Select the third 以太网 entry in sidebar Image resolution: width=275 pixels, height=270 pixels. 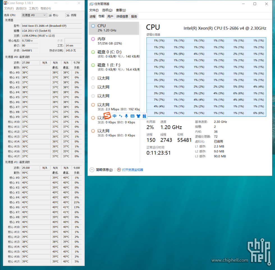click(x=114, y=96)
